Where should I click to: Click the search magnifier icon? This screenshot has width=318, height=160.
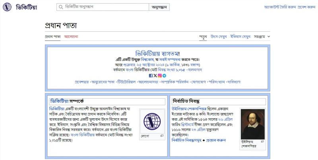tap(61, 7)
